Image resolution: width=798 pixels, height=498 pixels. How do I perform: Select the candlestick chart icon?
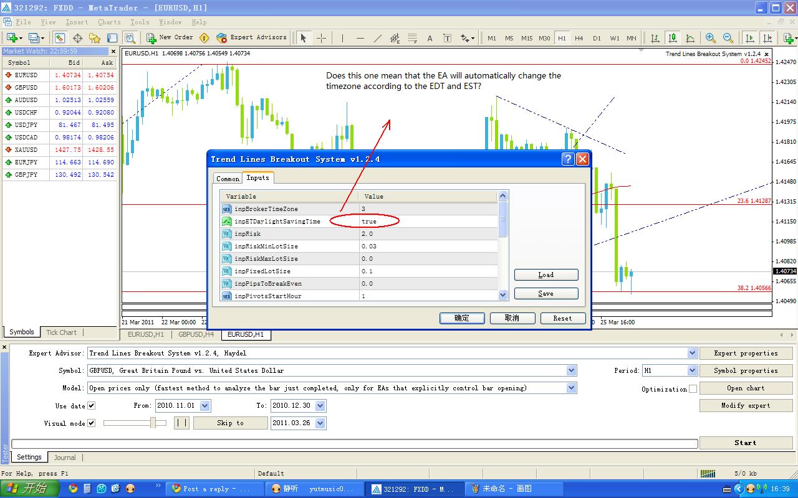point(672,38)
